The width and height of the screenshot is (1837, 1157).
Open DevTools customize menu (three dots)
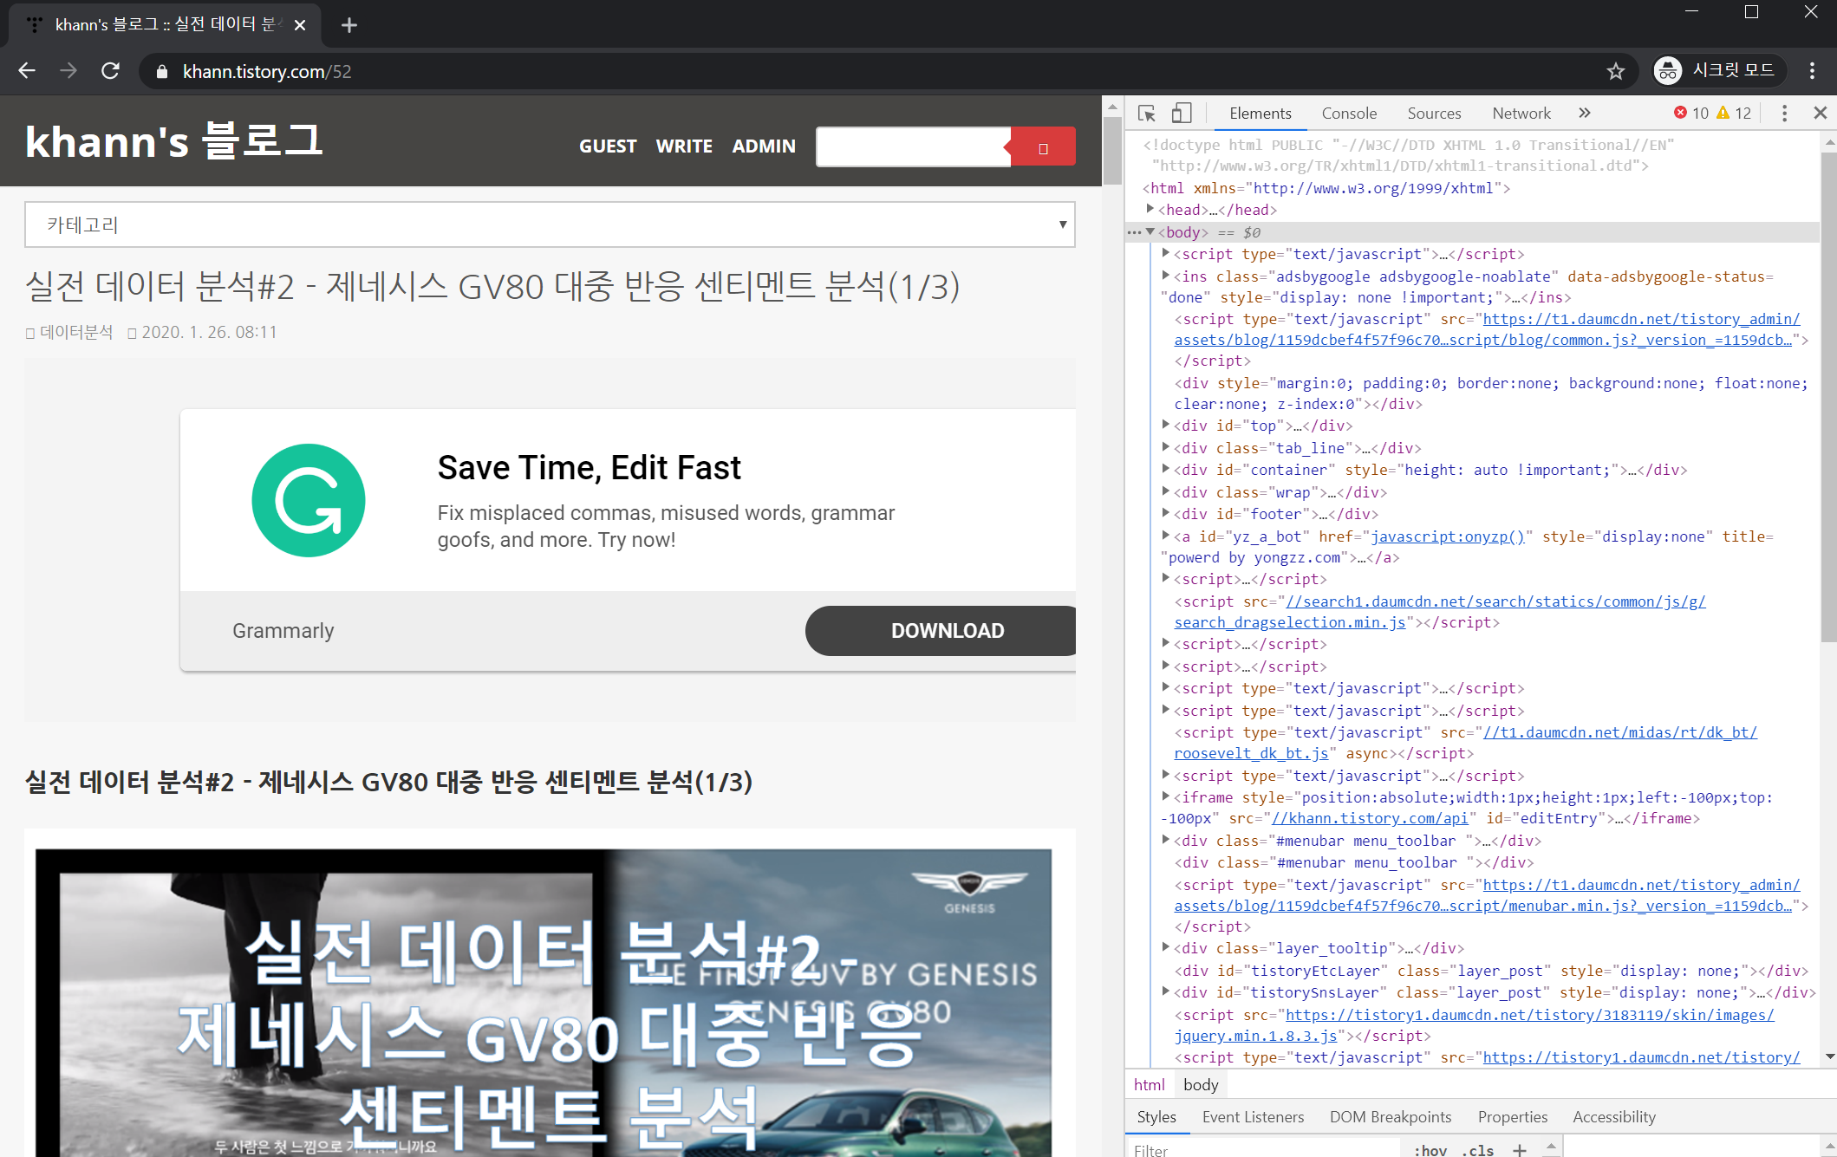[x=1784, y=114]
